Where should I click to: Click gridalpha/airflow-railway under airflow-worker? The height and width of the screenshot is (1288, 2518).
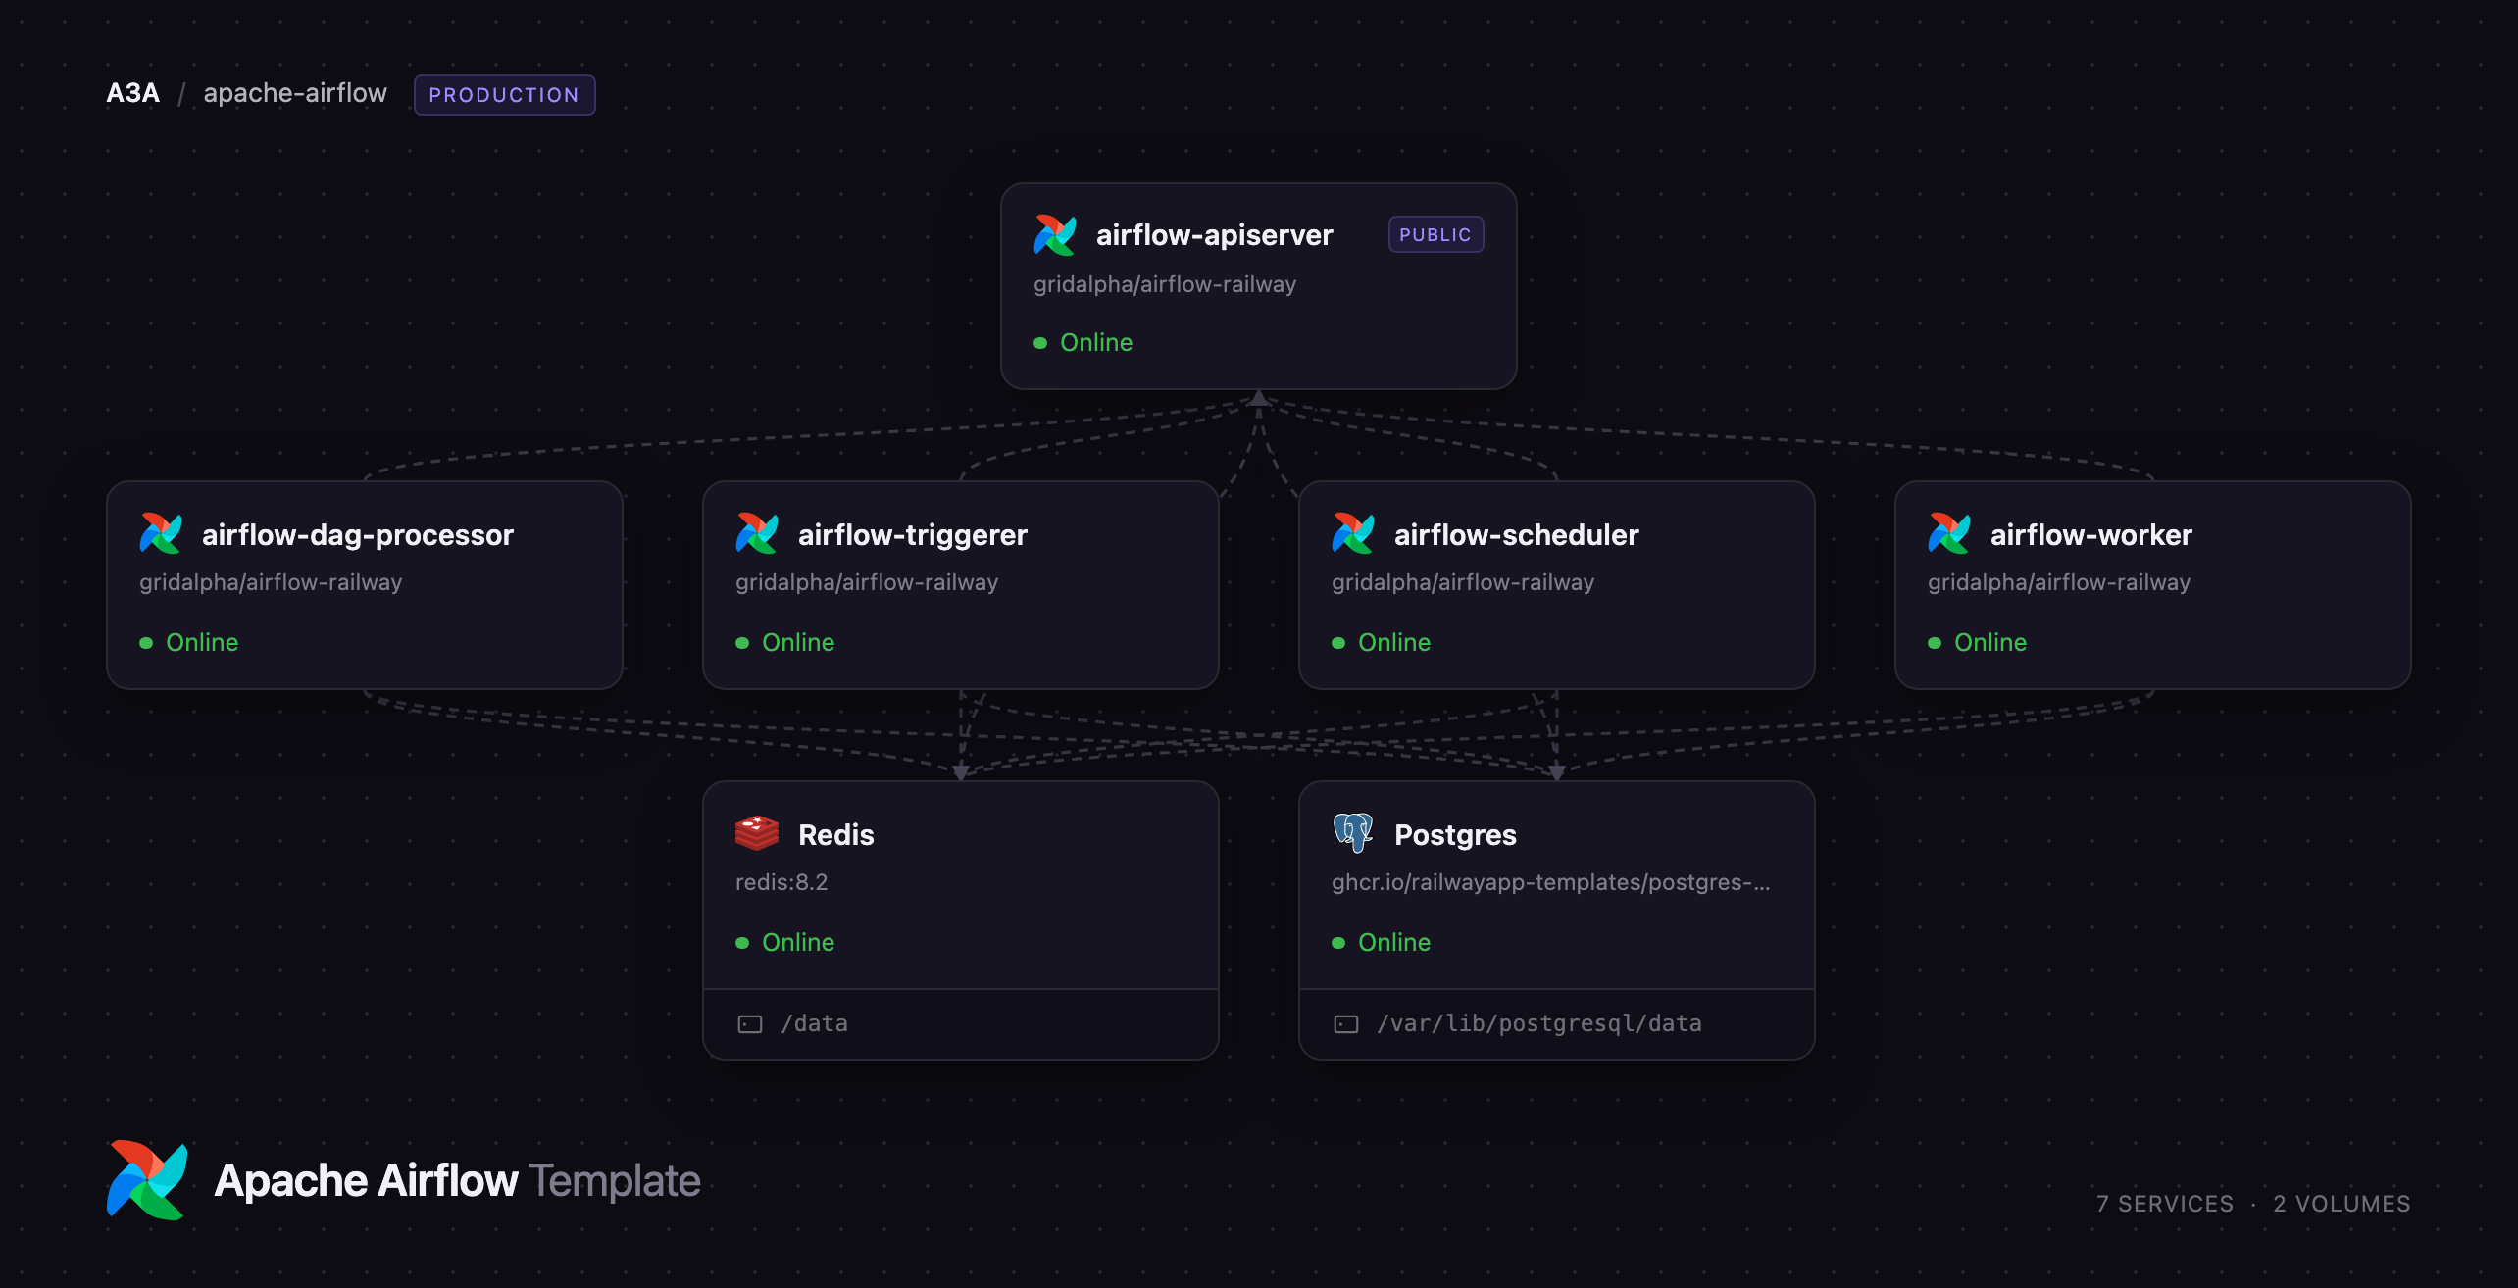tap(2059, 583)
